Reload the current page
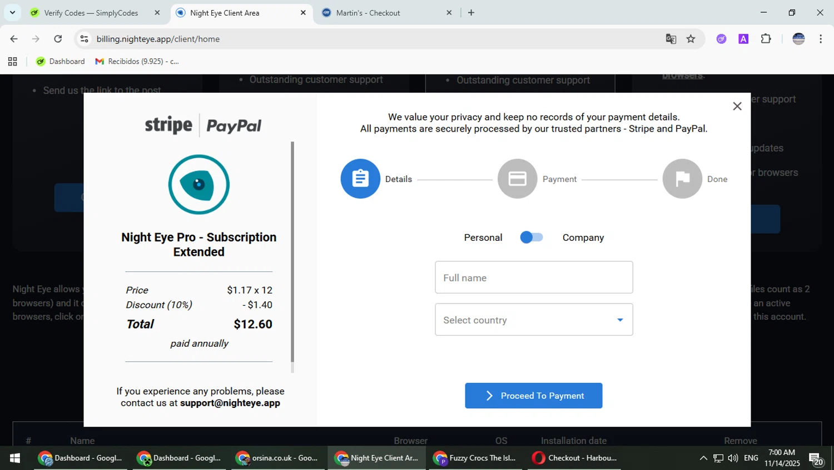834x470 pixels. click(58, 39)
